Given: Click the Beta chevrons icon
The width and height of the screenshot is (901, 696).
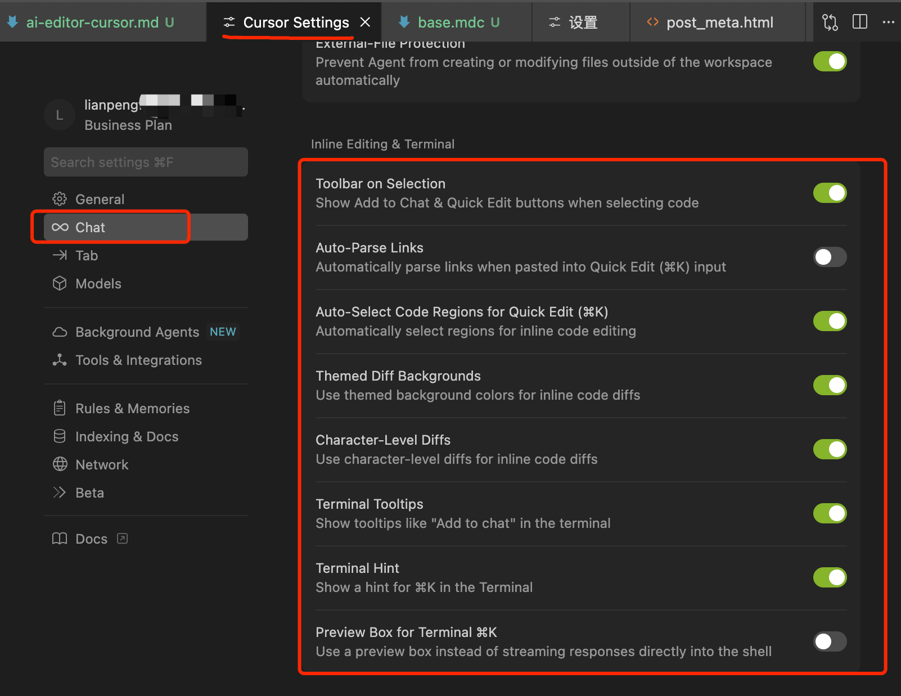Looking at the screenshot, I should 60,492.
